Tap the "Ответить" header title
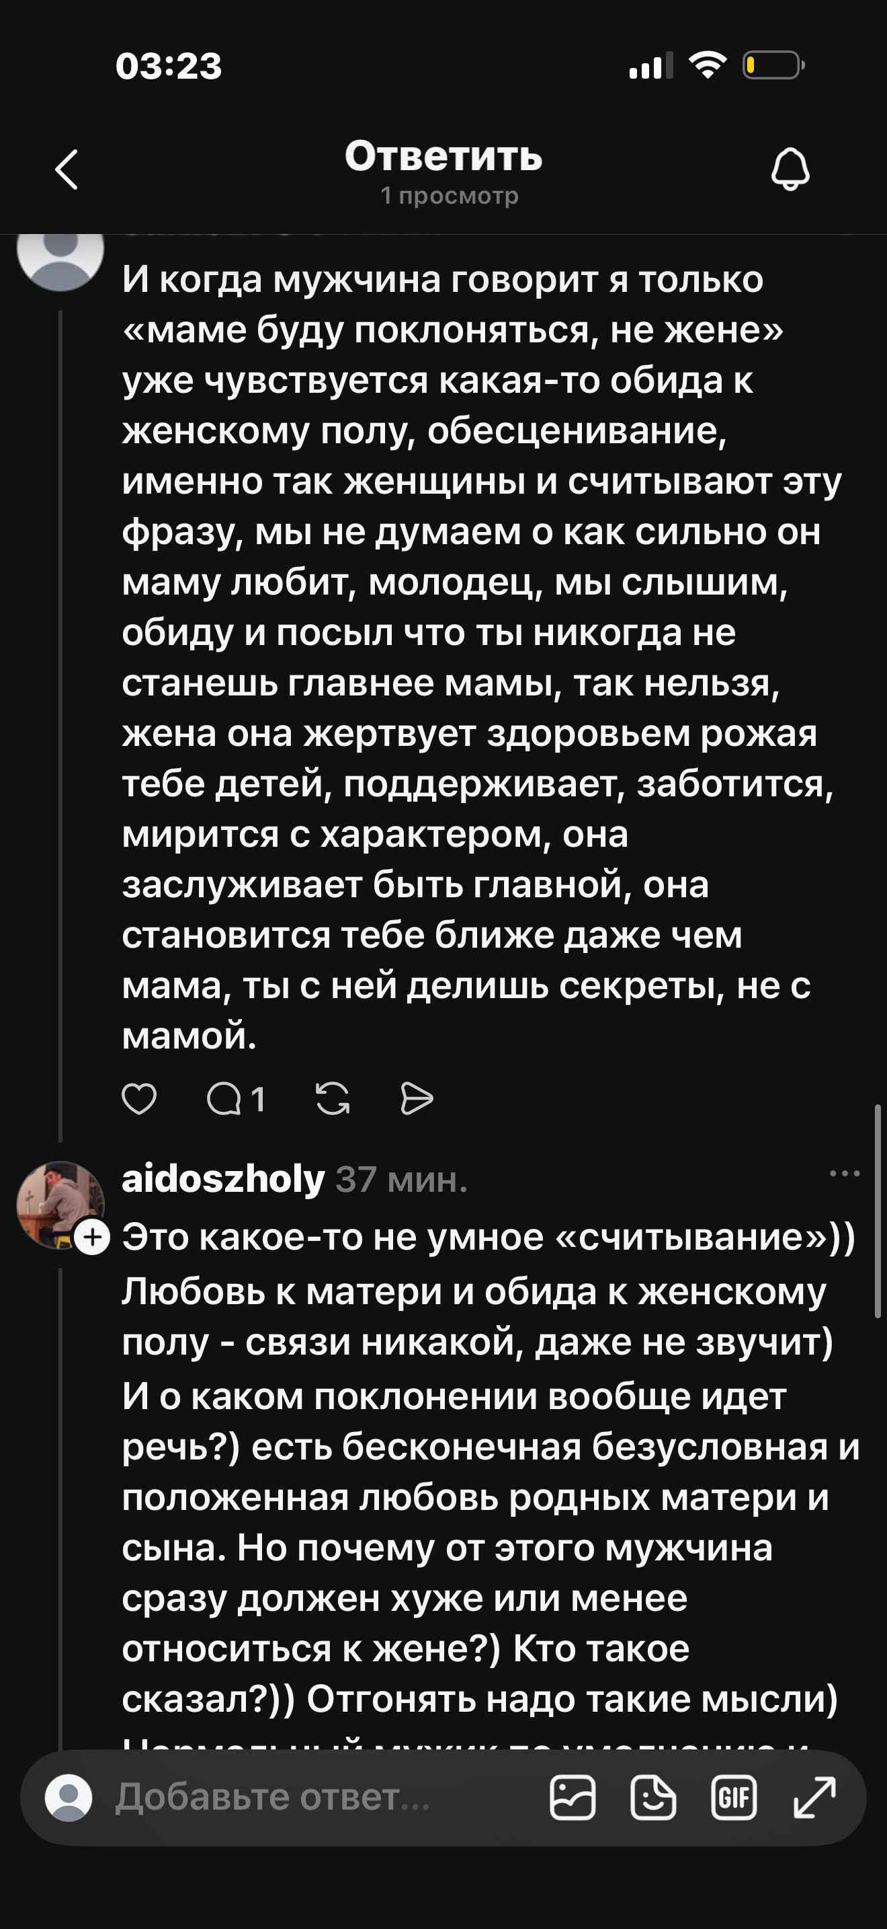887x1929 pixels. [443, 157]
